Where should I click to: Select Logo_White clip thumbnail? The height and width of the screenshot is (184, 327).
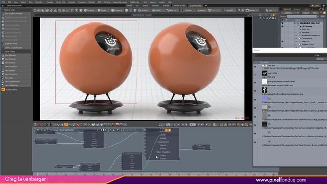coord(264,73)
